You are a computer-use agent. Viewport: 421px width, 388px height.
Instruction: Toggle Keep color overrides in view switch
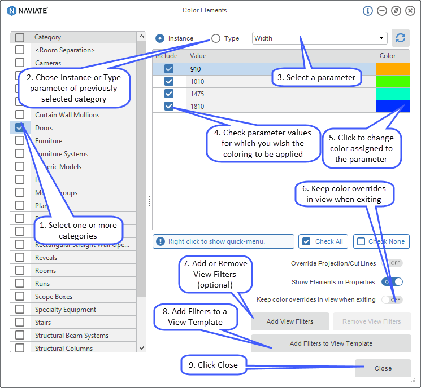[x=392, y=299]
